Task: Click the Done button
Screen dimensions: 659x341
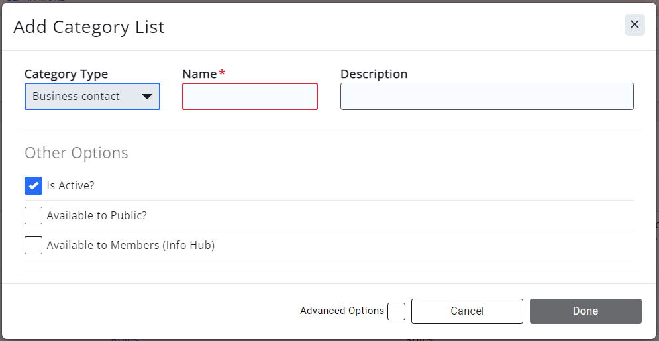Action: [585, 311]
